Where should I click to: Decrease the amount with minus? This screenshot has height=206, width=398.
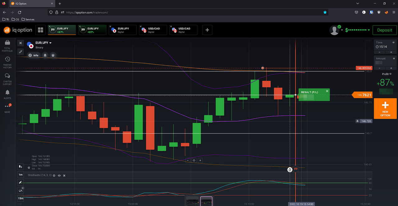[x=380, y=68]
